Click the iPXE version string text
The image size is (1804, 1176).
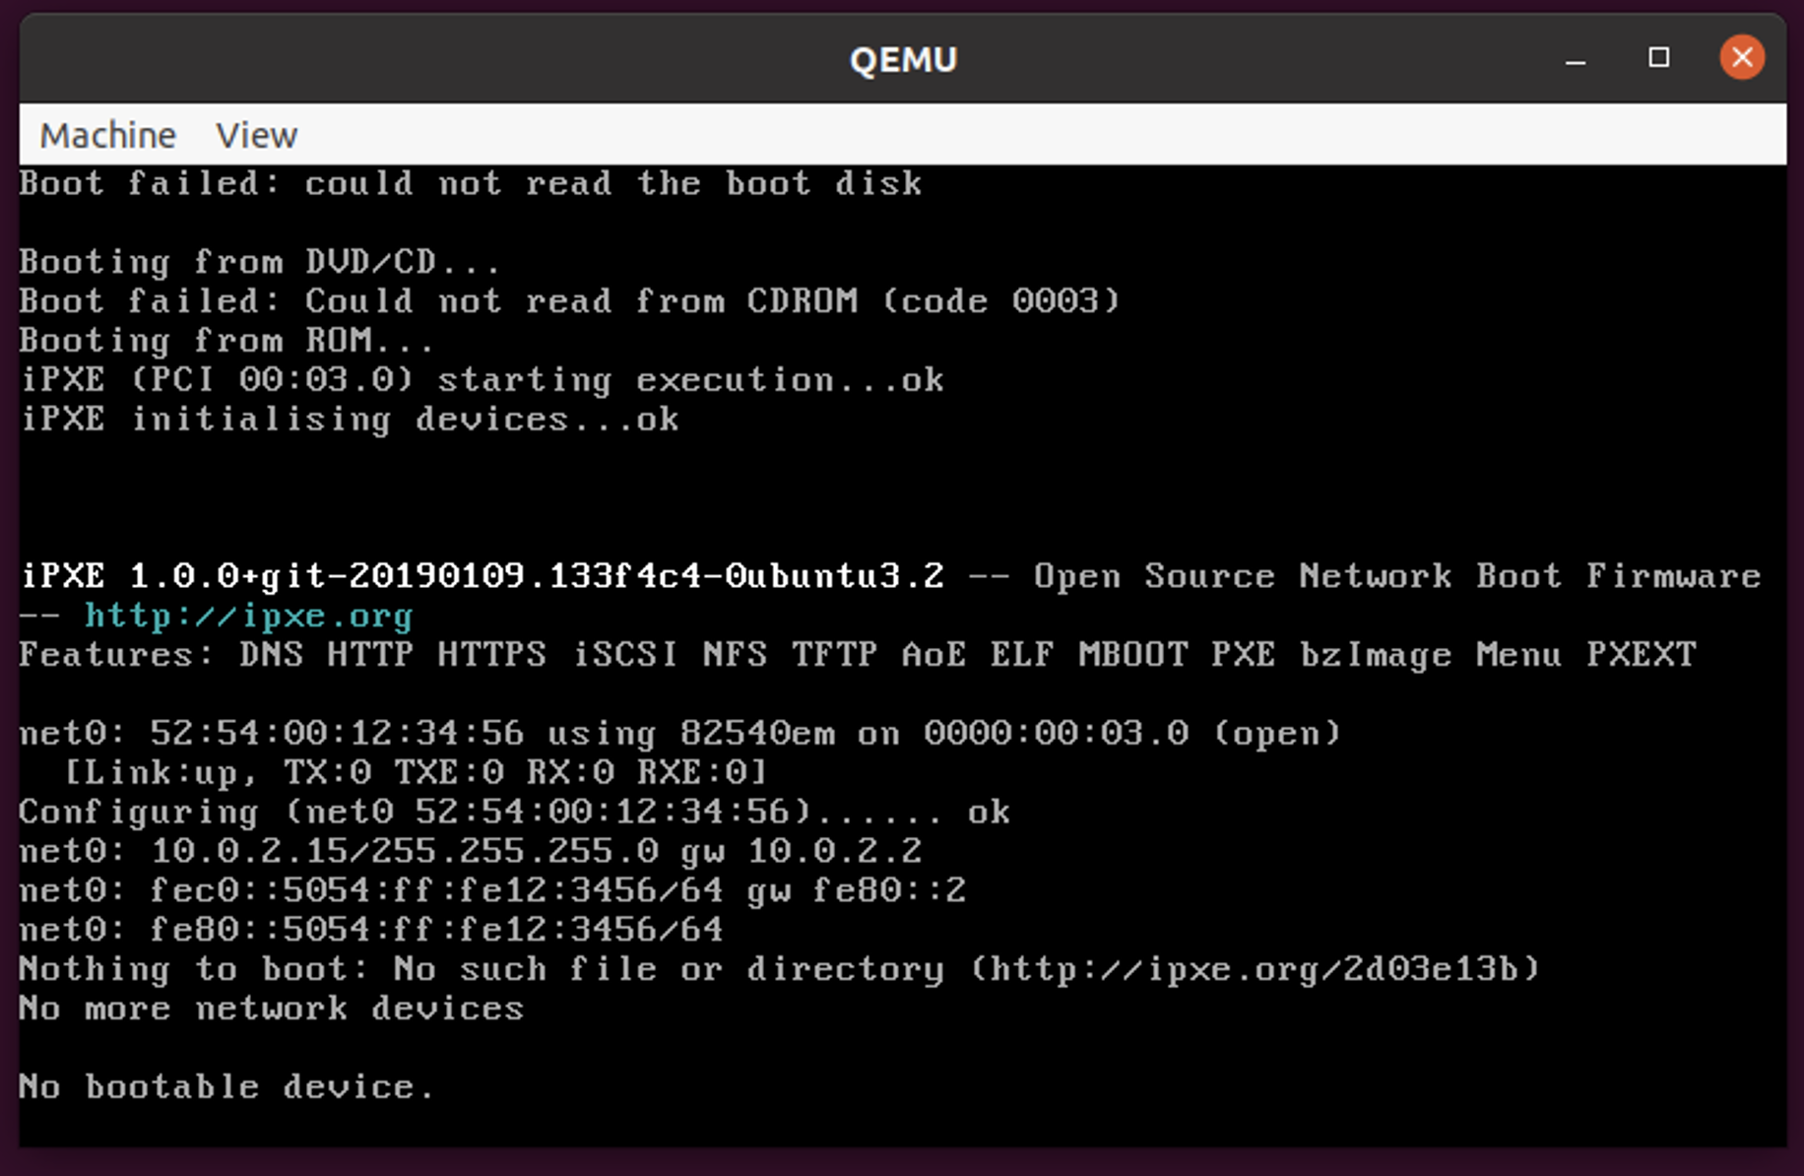pyautogui.click(x=483, y=575)
